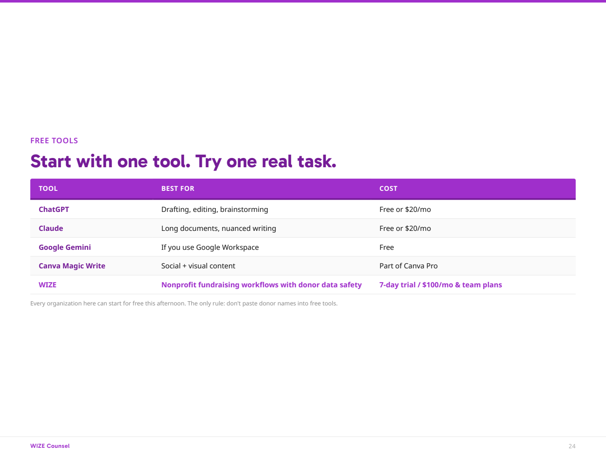This screenshot has height=455, width=606.
Task: Select Canva Magic Write tool name
Action: [x=72, y=266]
